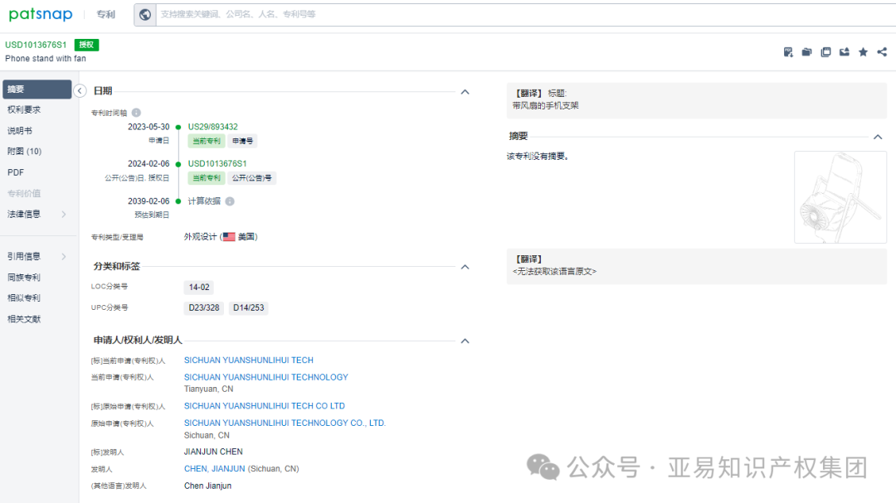The height and width of the screenshot is (503, 896).
Task: Click the SICHUAN YUANSHUNLIHUI TECHNOLOGY link
Action: tap(265, 377)
